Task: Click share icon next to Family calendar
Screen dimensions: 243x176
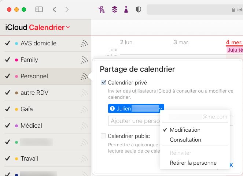Action: coord(84,60)
